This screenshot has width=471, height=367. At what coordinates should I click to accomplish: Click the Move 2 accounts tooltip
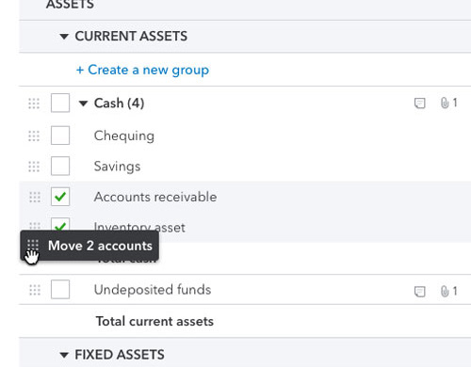(89, 246)
